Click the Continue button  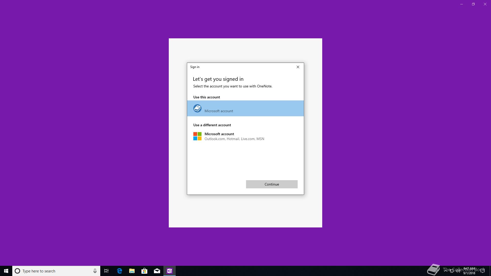point(272,184)
